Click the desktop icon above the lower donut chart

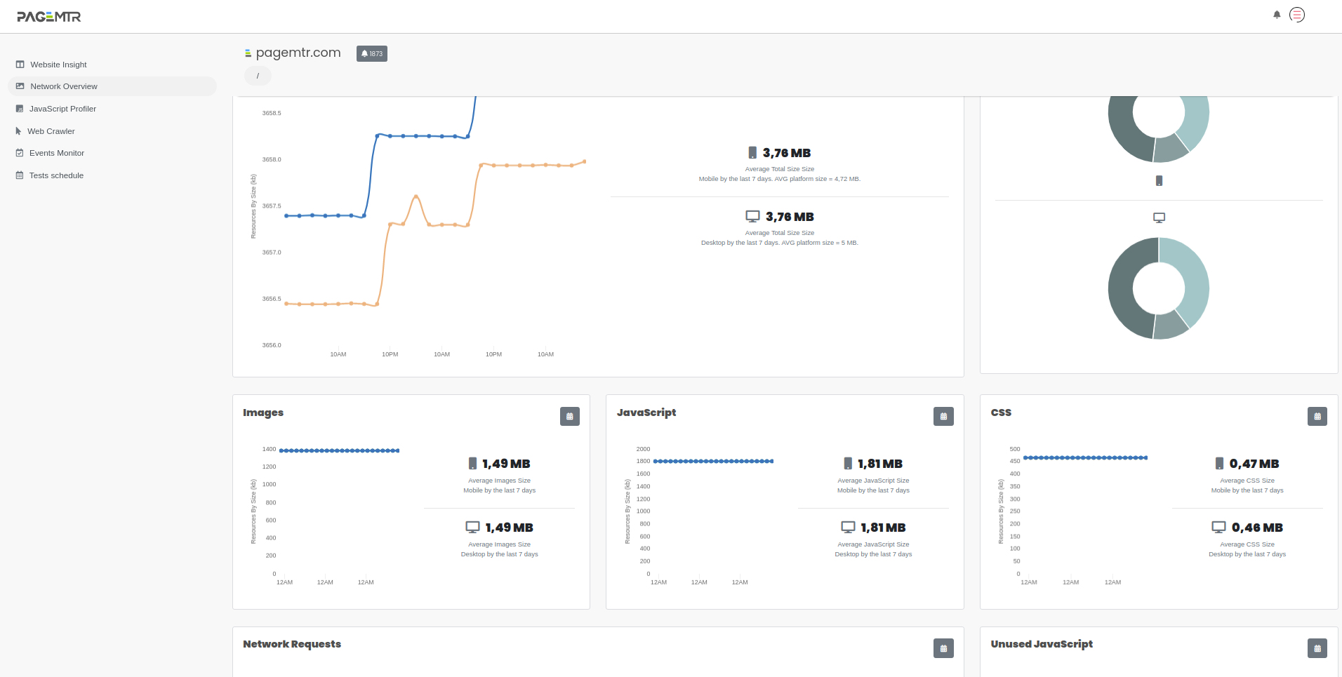click(x=1159, y=218)
